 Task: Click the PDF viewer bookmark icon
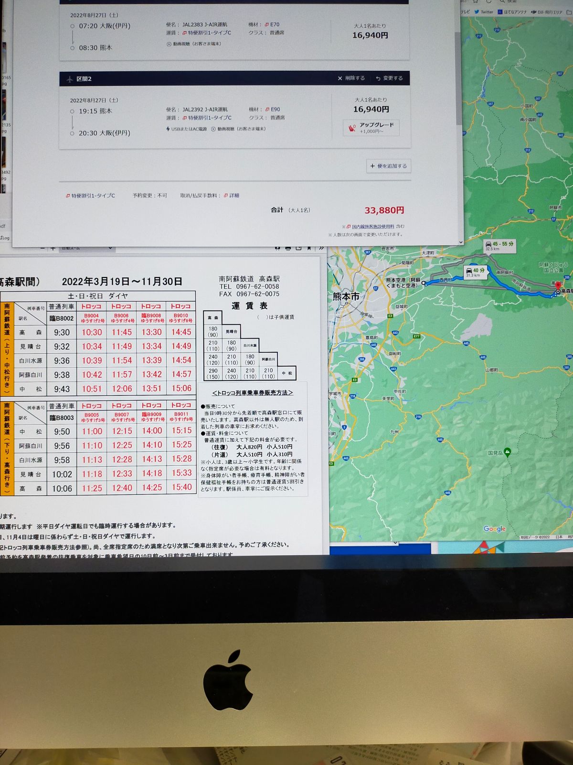click(309, 248)
